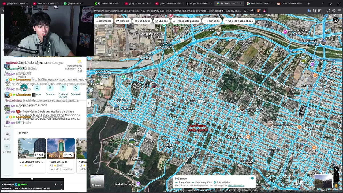Toggle the Street View imagery layer switch
Viewport: 343px width, 193px height.
[251, 178]
